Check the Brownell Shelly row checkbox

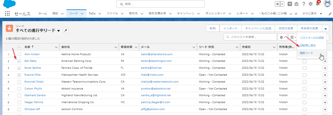(x=19, y=82)
